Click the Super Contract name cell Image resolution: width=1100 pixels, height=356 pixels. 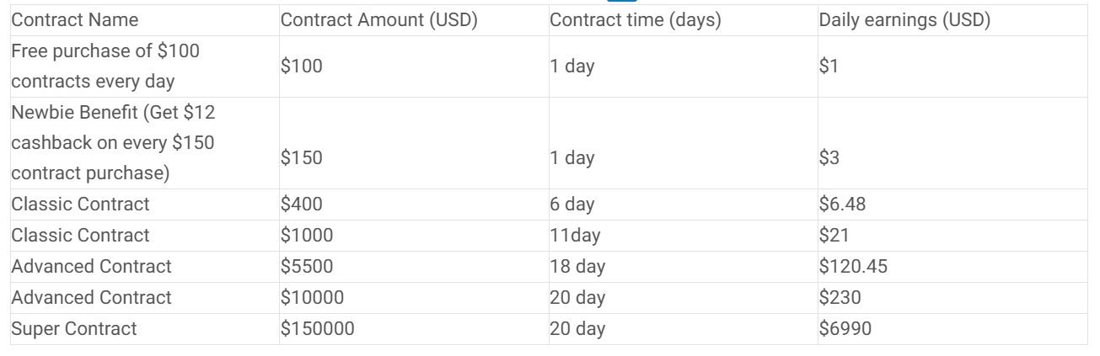tap(73, 328)
